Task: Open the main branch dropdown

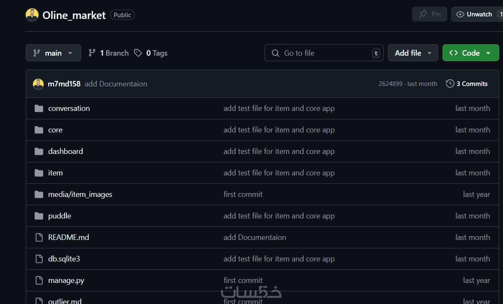Action: tap(53, 53)
